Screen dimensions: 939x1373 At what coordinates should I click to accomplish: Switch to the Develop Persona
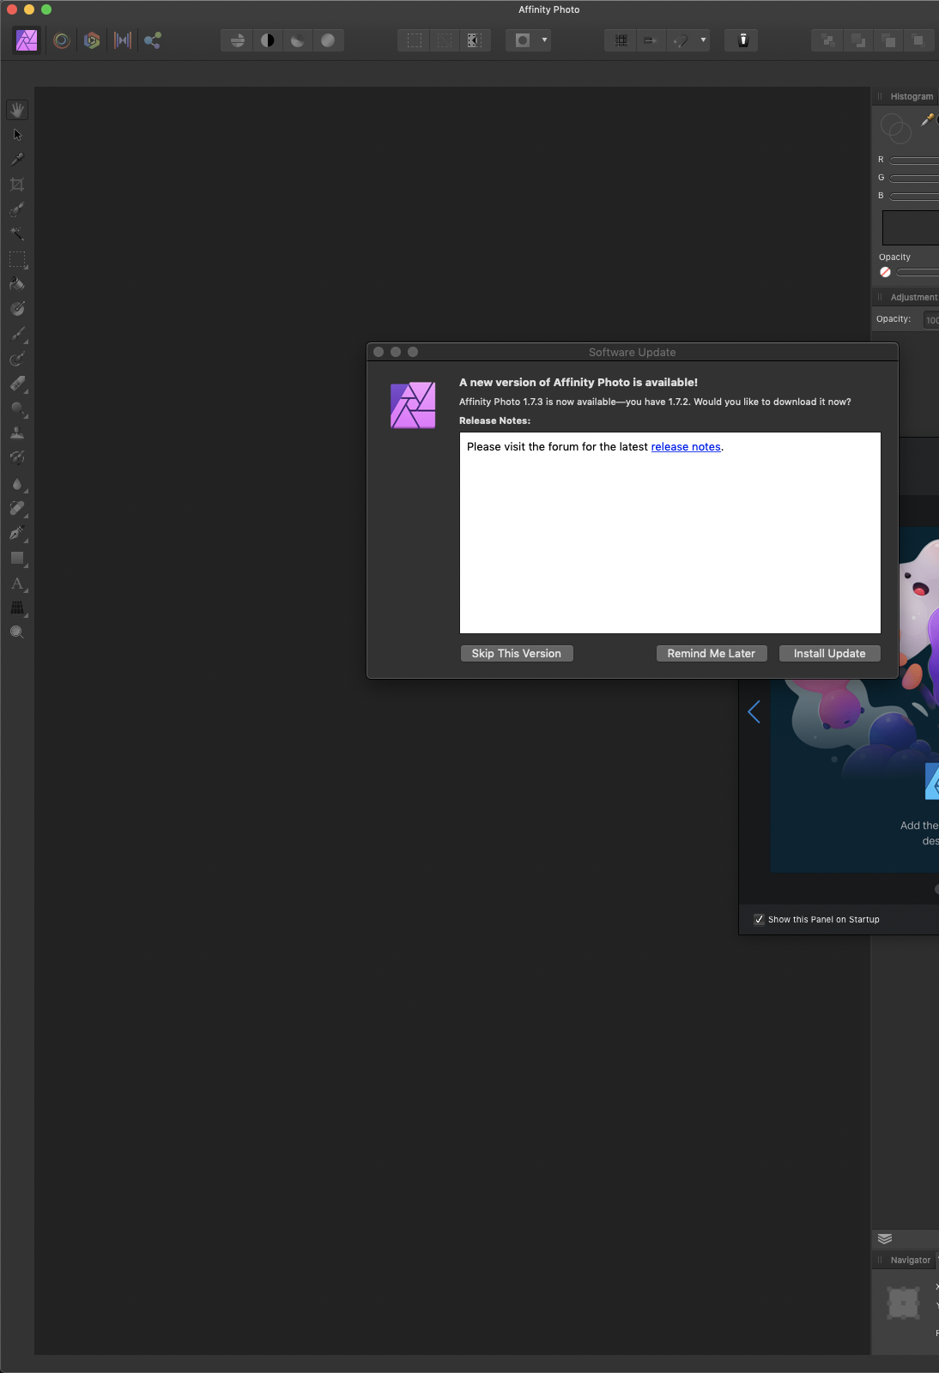(92, 40)
